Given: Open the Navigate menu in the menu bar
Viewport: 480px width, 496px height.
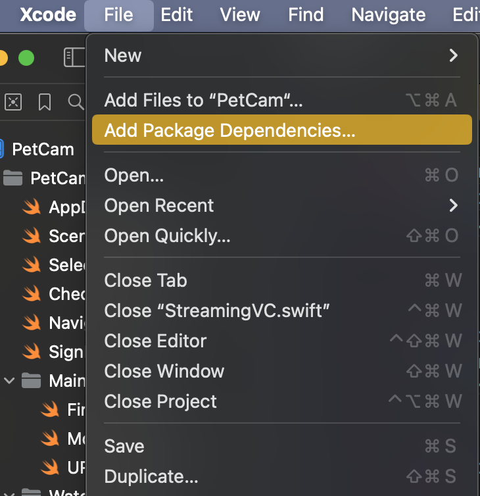Looking at the screenshot, I should click(x=388, y=14).
